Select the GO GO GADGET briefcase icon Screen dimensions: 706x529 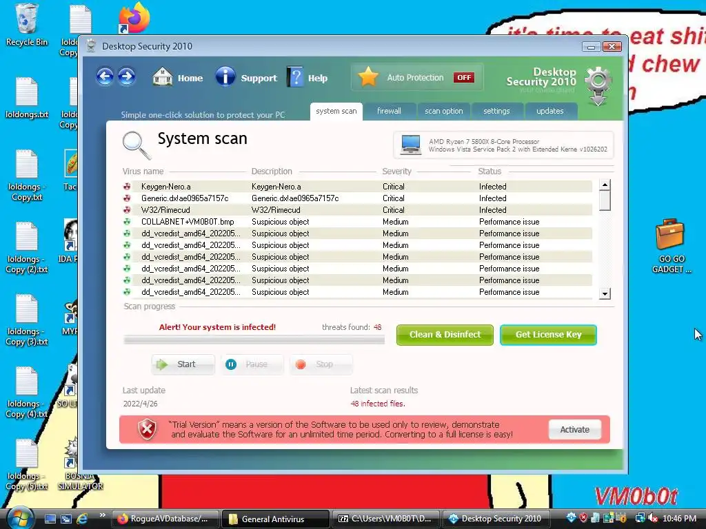click(x=671, y=247)
